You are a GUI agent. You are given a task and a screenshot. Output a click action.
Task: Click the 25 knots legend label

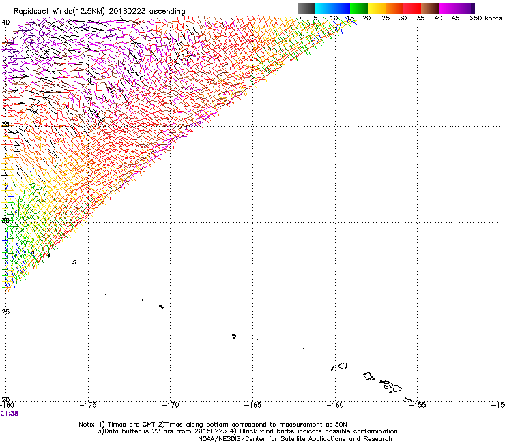click(x=386, y=18)
